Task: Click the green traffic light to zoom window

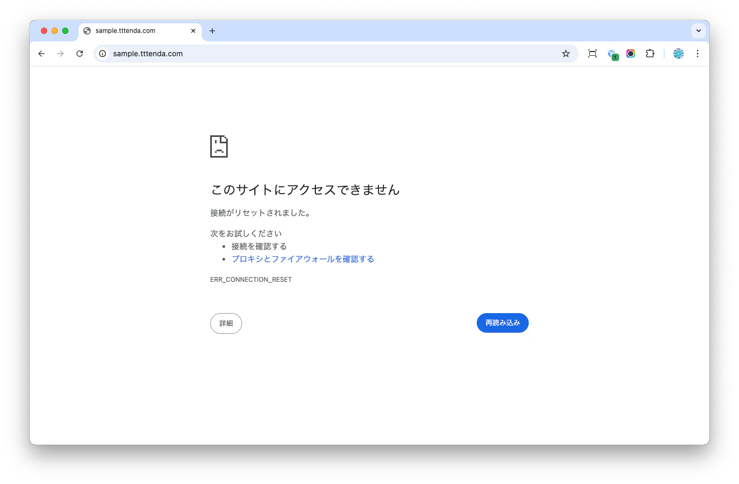Action: point(65,31)
